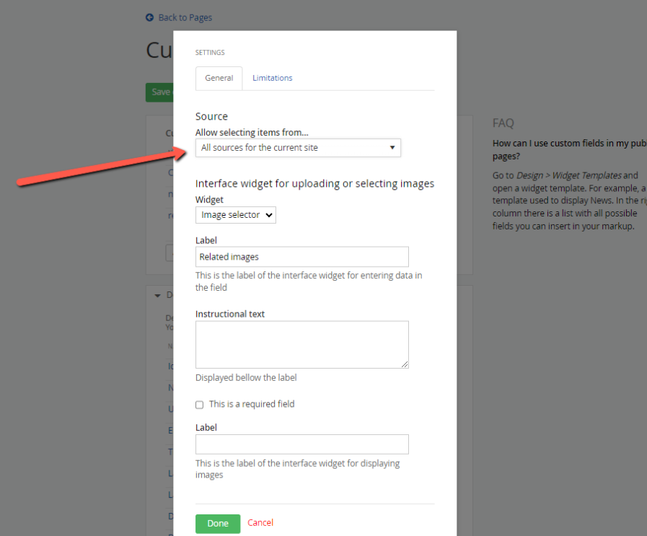647x536 pixels.
Task: Click the empty display Label input
Action: pos(302,444)
